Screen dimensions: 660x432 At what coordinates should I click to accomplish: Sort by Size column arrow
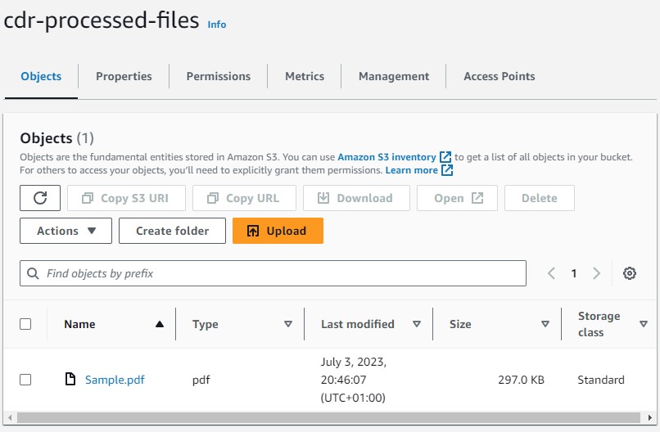pos(545,324)
